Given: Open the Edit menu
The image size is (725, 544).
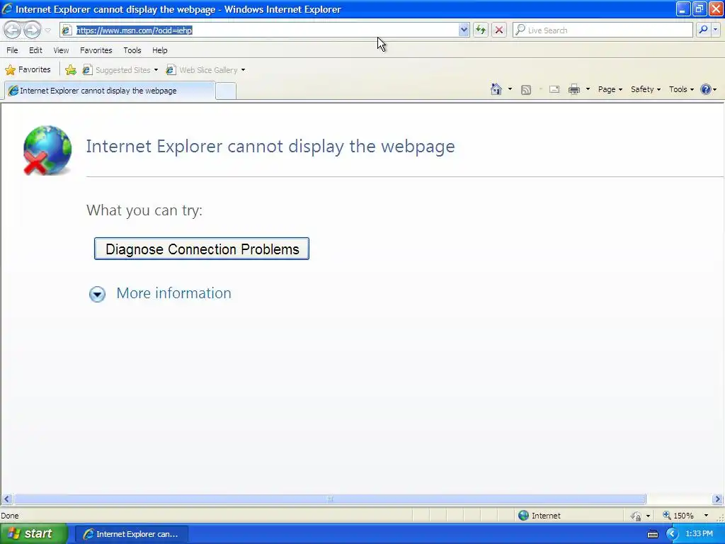Looking at the screenshot, I should [35, 50].
